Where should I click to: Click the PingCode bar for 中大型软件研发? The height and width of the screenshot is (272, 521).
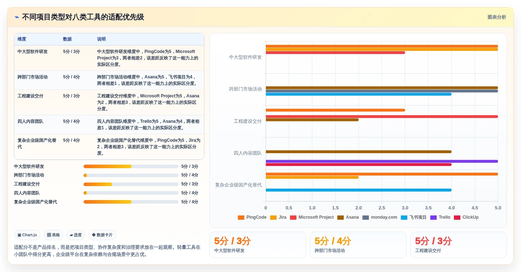point(382,46)
